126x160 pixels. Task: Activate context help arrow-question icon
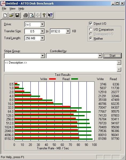pyautogui.click(x=50, y=15)
